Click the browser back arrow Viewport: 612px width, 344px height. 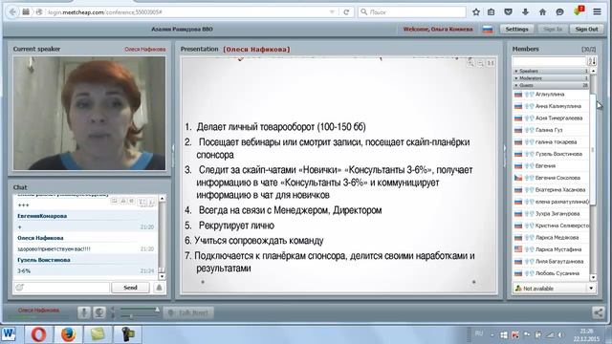point(12,12)
